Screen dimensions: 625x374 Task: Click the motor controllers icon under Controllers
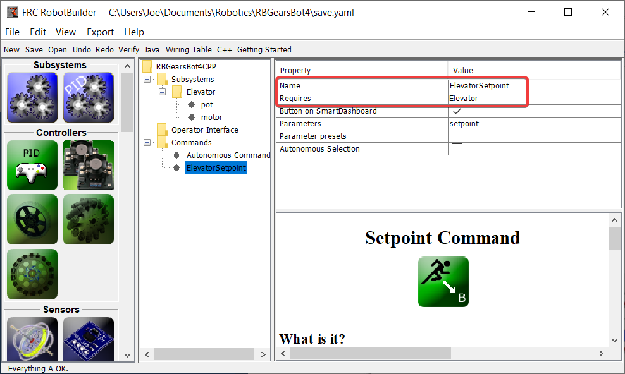click(88, 164)
